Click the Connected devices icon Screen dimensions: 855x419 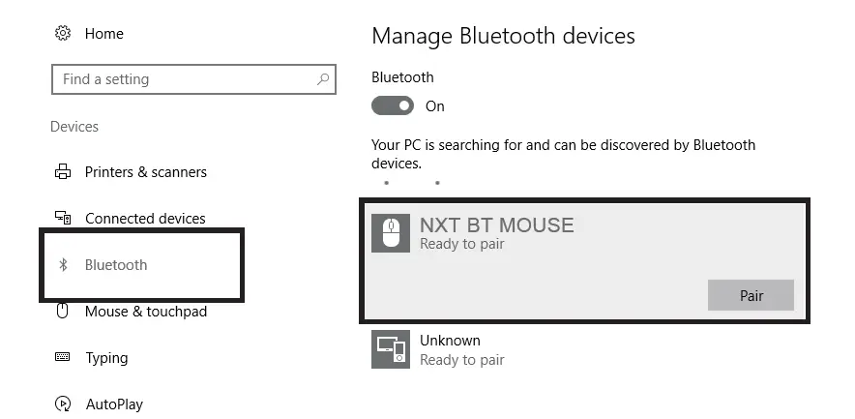tap(63, 219)
